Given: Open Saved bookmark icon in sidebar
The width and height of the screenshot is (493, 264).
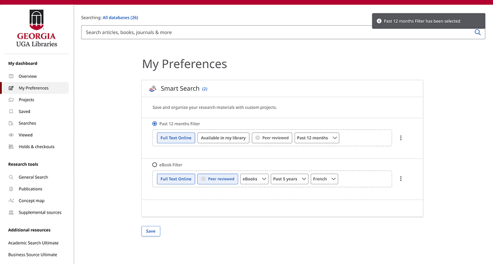Looking at the screenshot, I should coord(12,112).
